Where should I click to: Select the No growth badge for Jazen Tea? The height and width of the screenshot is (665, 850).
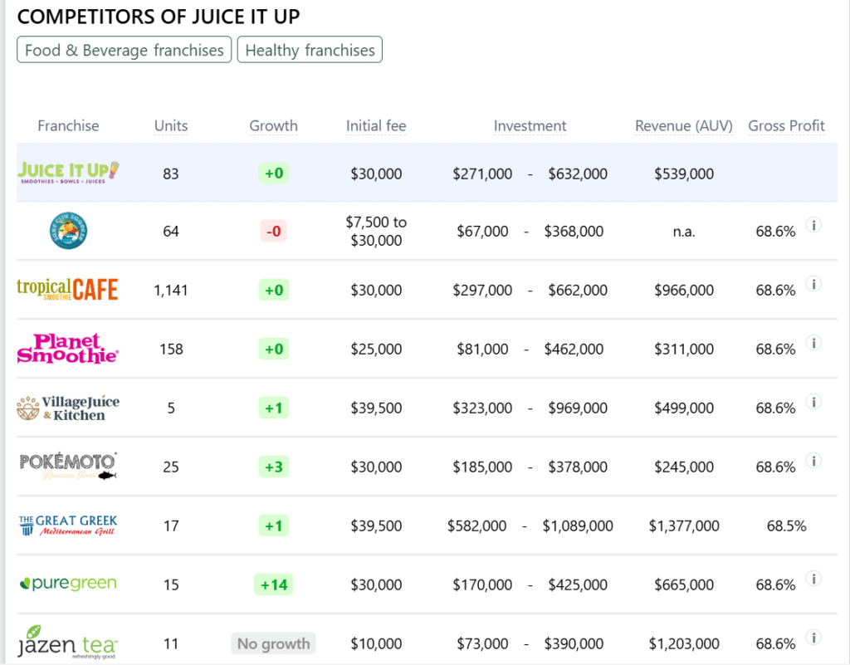coord(274,643)
